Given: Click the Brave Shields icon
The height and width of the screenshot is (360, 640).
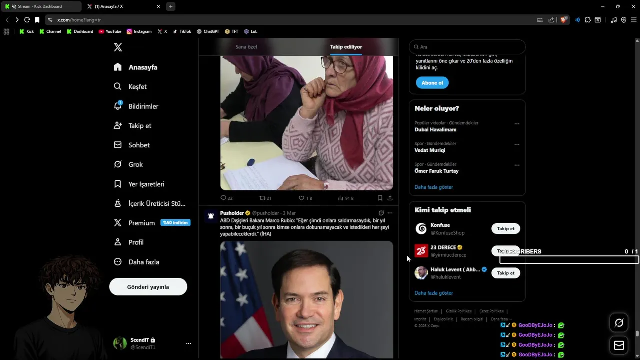Looking at the screenshot, I should [564, 20].
